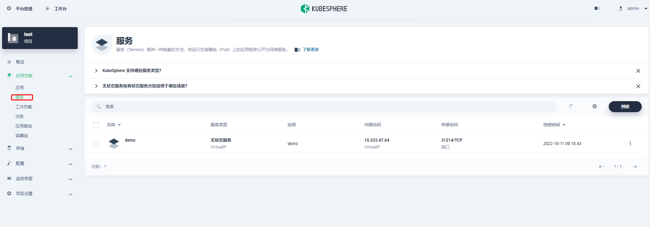Viewport: 650px width, 227px height.
Task: Dismiss the 'KubeSphere 支持哪些服务类型' tip
Action: tap(638, 71)
